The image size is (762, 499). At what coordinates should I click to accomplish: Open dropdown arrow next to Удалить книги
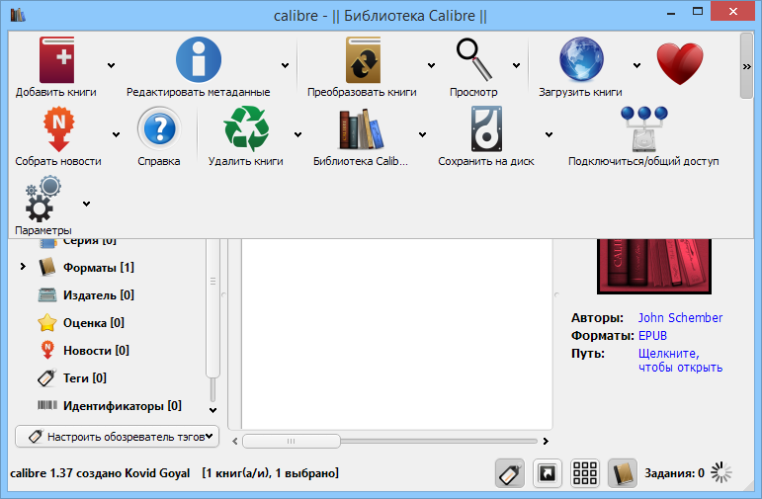coord(297,135)
